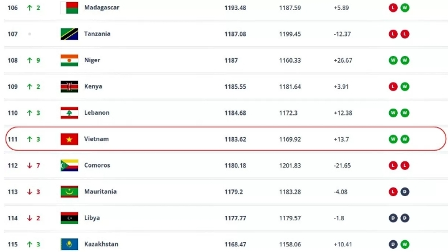Viewport: 448px width, 252px height.
Task: Click Lebanon's first green W result badge
Action: click(392, 112)
